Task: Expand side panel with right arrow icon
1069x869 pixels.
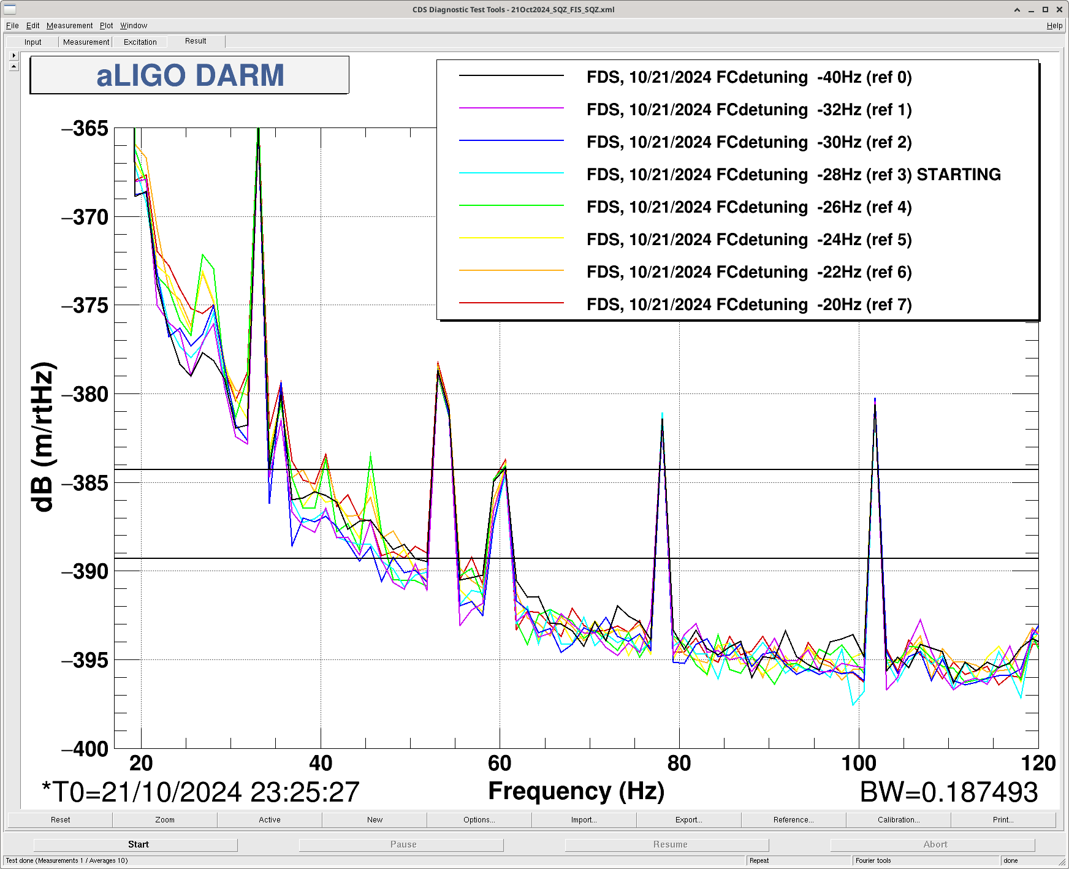Action: (x=14, y=55)
